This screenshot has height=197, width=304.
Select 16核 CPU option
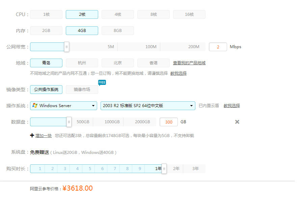coord(189,14)
